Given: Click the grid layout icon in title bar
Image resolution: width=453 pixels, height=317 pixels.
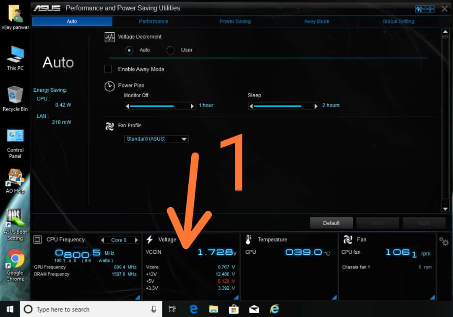Looking at the screenshot, I should 424,9.
